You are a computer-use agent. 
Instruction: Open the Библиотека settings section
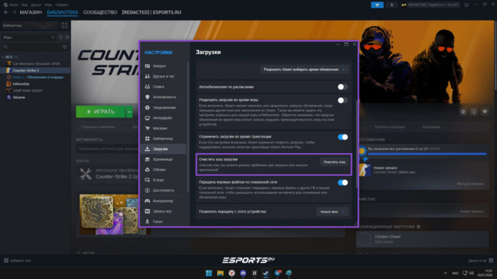[x=163, y=139]
